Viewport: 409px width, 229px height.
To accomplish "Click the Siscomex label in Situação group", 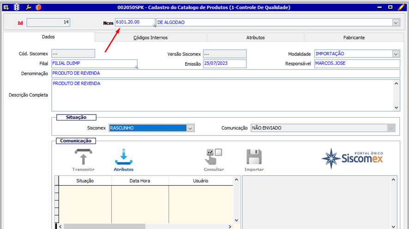I will point(96,128).
